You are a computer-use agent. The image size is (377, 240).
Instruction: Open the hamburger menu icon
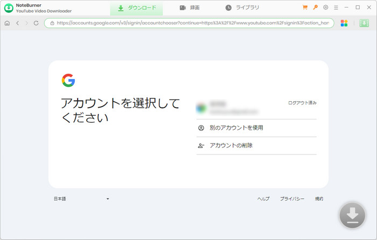tap(336, 8)
